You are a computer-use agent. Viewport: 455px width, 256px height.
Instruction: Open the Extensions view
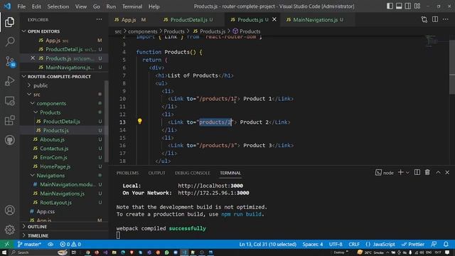click(x=9, y=120)
